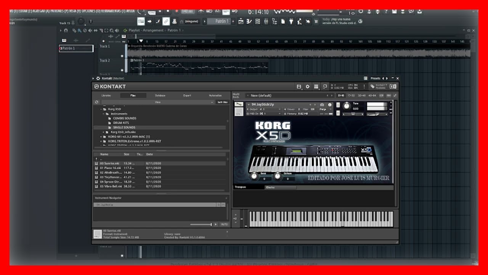Open Kontakt options gear
The width and height of the screenshot is (488, 275).
pos(308,87)
